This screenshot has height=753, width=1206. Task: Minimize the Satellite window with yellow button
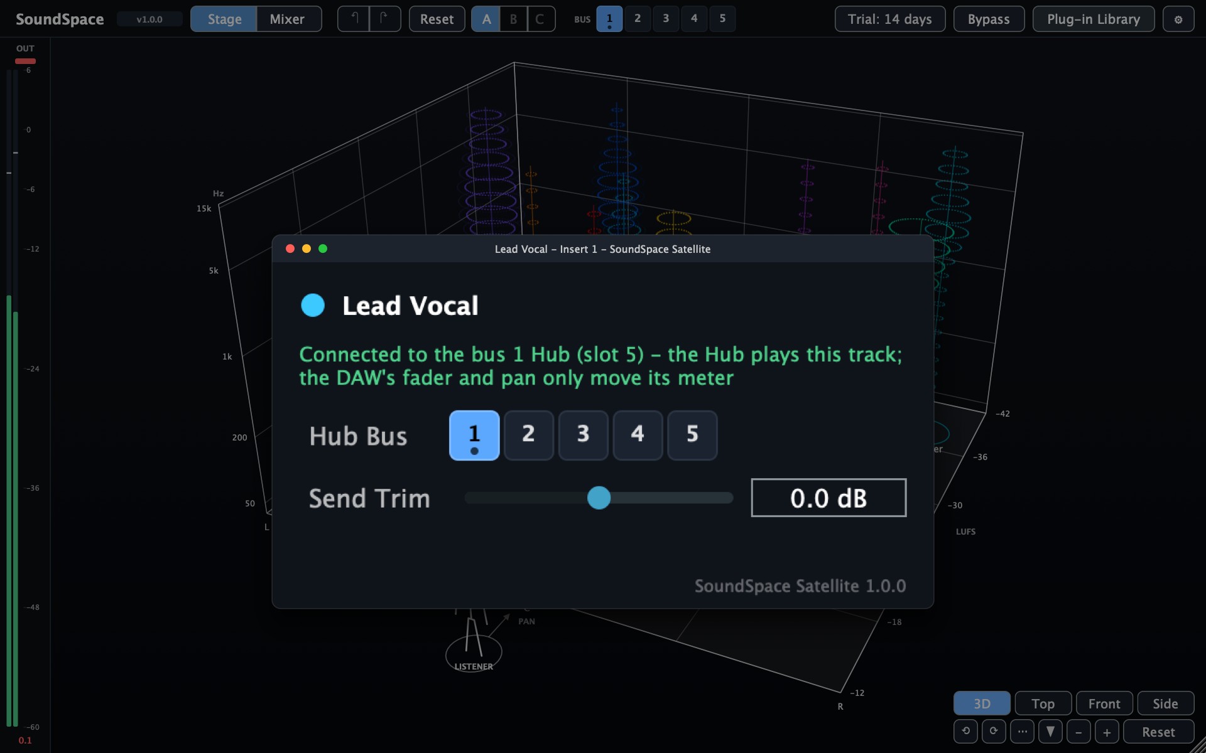(307, 248)
